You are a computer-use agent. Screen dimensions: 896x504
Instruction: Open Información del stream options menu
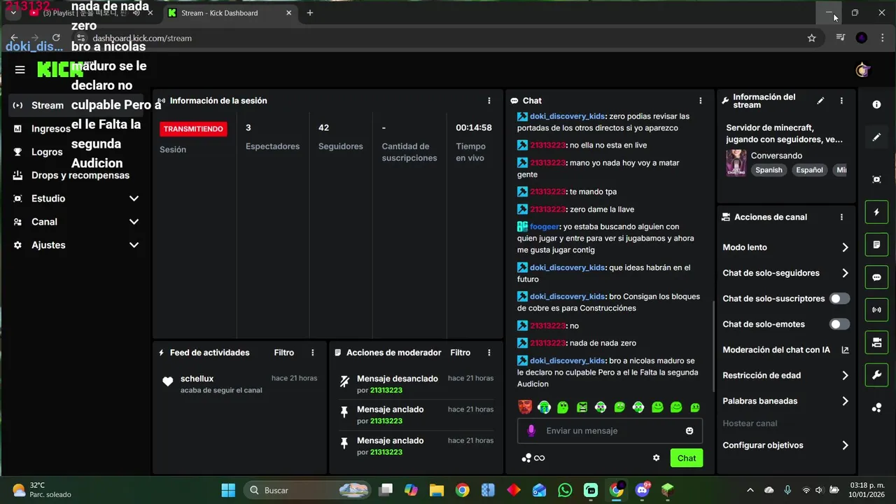pos(841,101)
